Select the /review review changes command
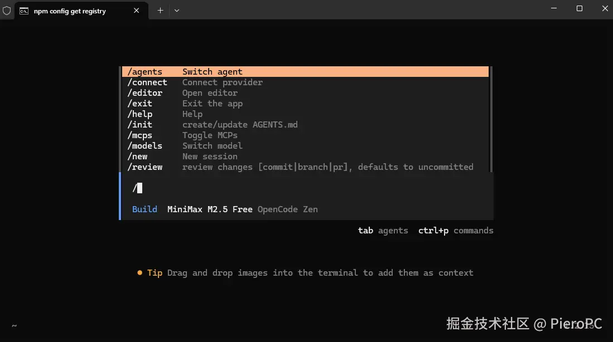 (x=305, y=167)
